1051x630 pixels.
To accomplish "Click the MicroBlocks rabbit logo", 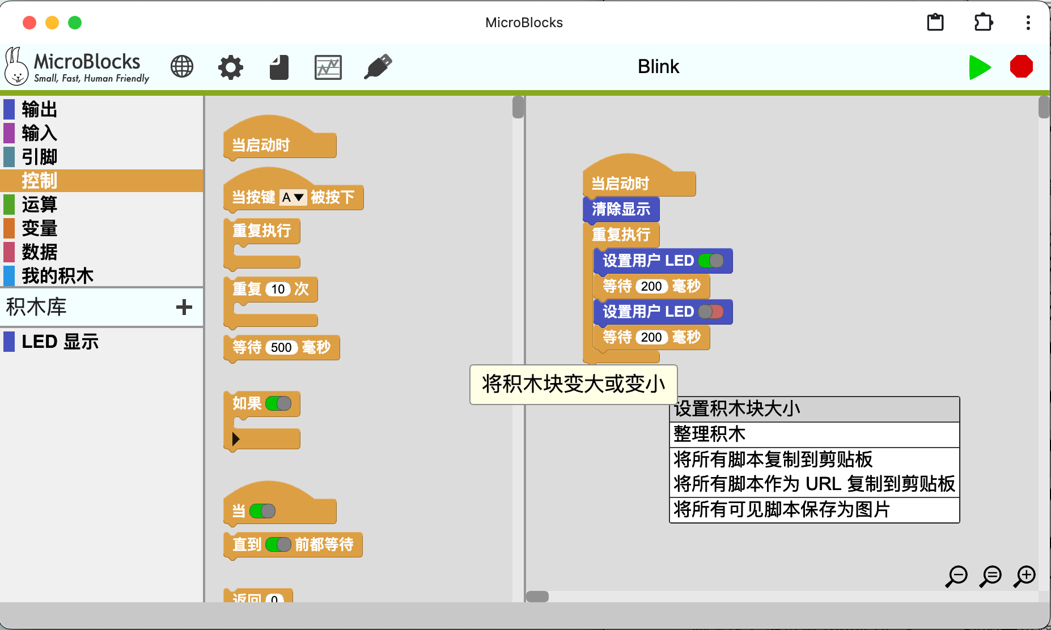I will pyautogui.click(x=16, y=66).
